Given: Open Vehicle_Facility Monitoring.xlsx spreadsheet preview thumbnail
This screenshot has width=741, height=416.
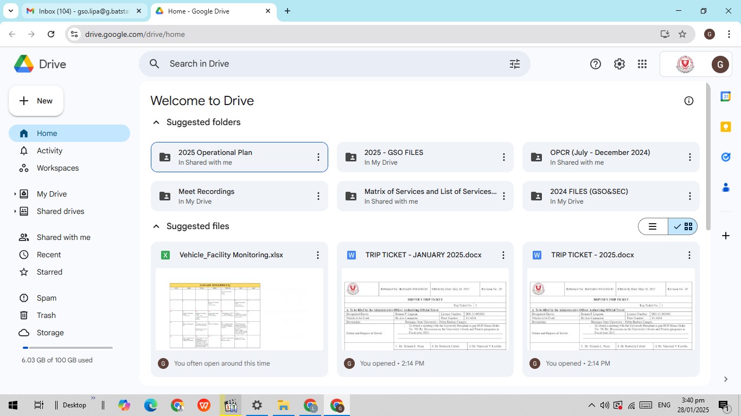Looking at the screenshot, I should click(x=239, y=309).
